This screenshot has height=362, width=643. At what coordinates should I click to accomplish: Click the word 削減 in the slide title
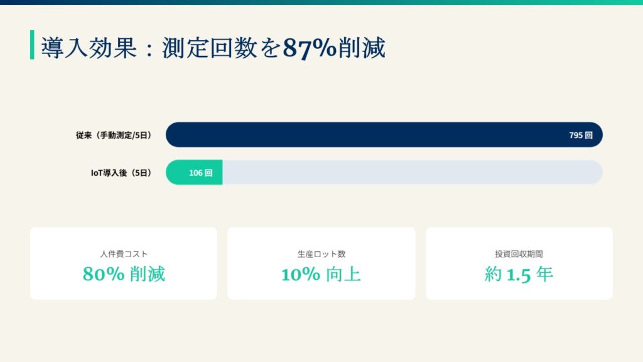click(x=362, y=48)
